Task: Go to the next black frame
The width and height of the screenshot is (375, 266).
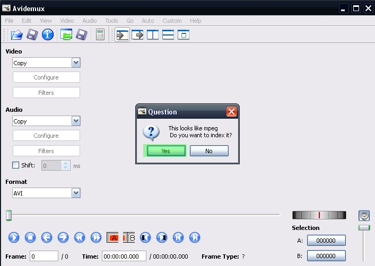Action: coord(162,237)
